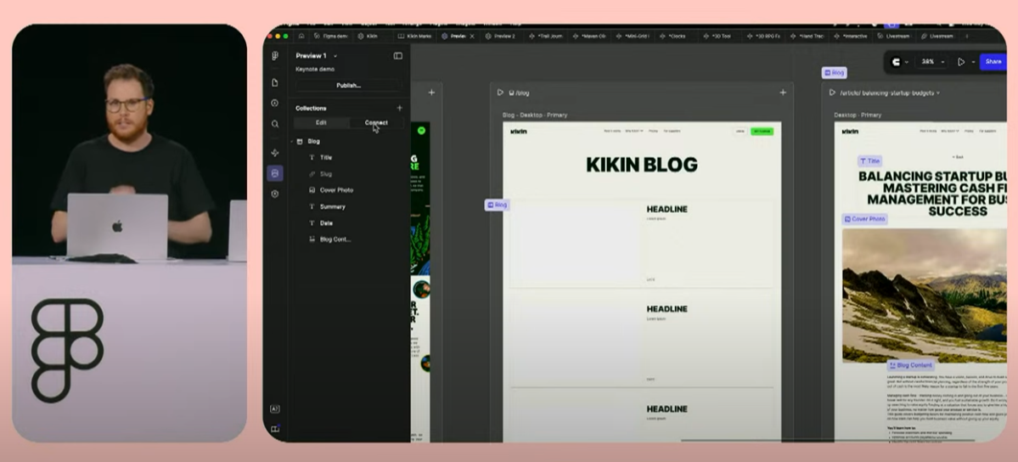
Task: Open the site settings gear icon
Action: [x=275, y=194]
